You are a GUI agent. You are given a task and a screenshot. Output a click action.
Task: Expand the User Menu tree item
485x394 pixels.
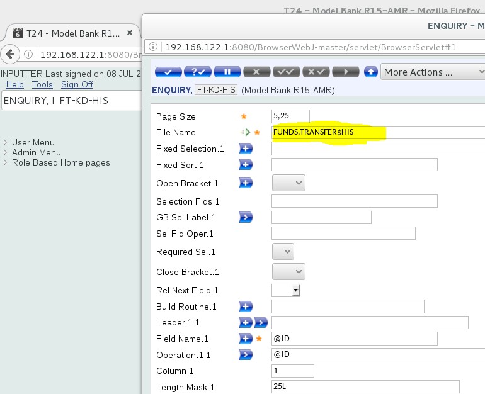[x=6, y=143]
